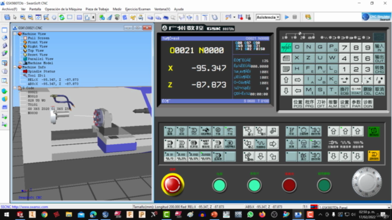392x220 pixels.
Task: Expand the Machine Model tree node
Action: 20,63
